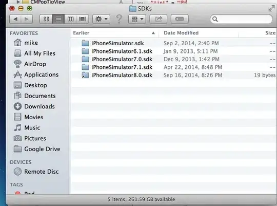Go forward to the next folder
The image size is (277, 206).
pyautogui.click(x=27, y=19)
